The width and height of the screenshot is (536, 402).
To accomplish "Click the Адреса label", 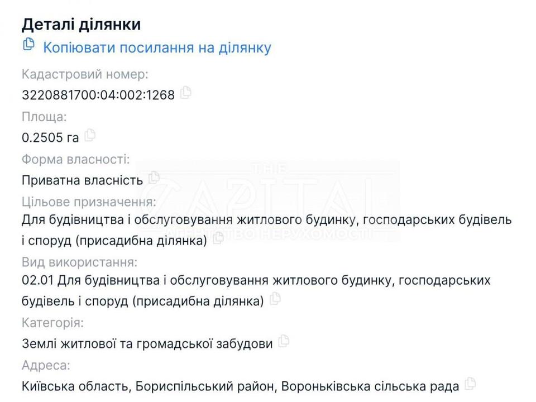I will click(x=46, y=366).
